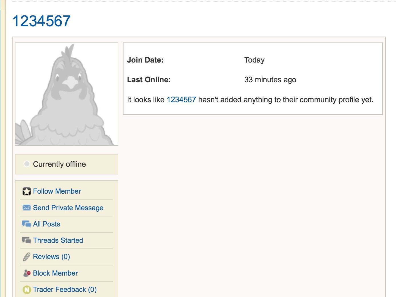Viewport: 396px width, 297px height.
Task: Follow this member via Follow Member link
Action: point(57,191)
